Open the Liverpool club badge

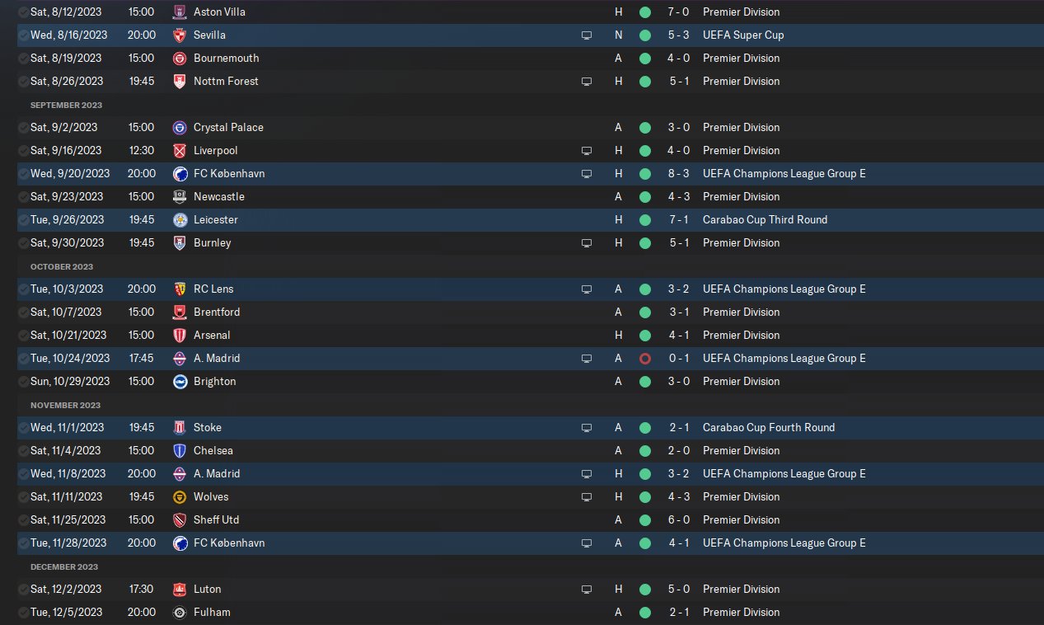tap(180, 151)
